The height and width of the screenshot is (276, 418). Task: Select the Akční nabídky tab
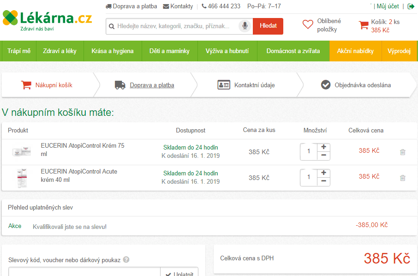pyautogui.click(x=355, y=51)
